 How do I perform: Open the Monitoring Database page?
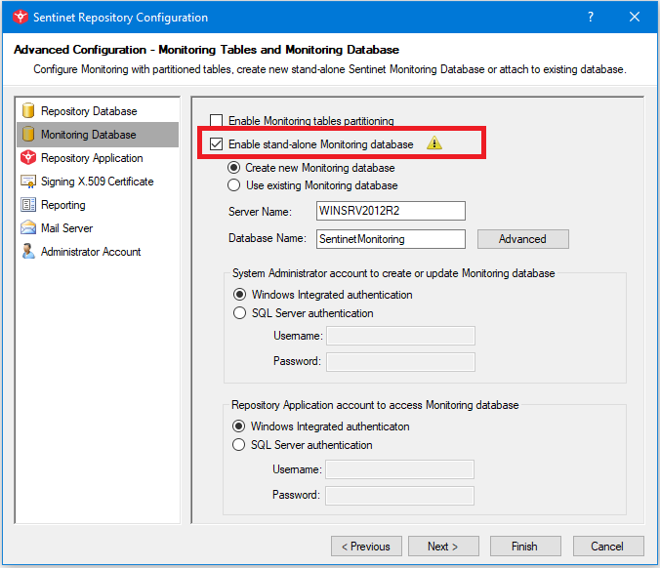coord(98,135)
